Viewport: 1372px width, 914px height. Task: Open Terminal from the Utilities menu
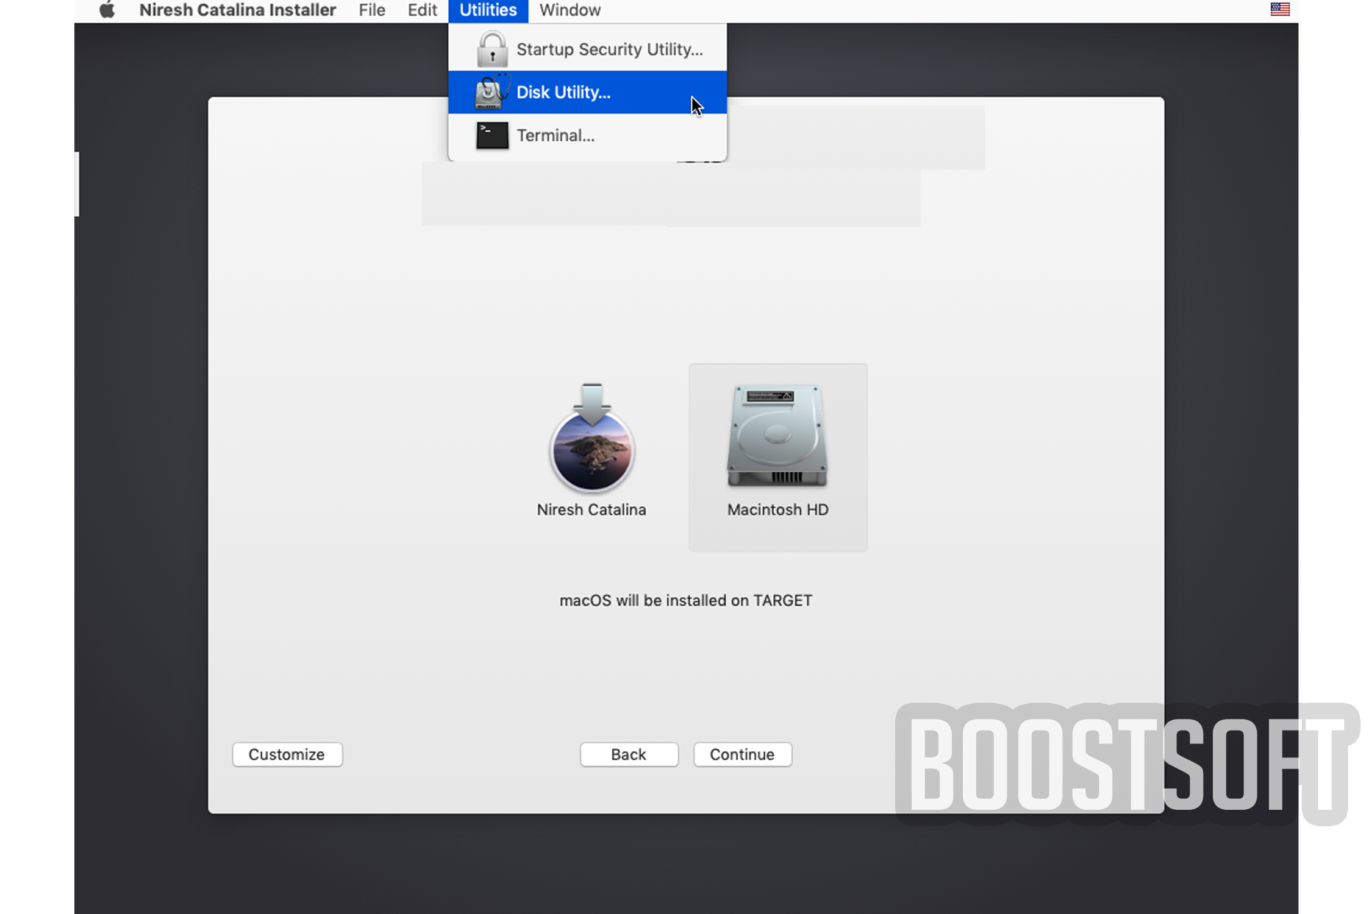tap(587, 135)
